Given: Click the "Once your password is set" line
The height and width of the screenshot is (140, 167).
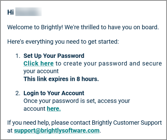Looking at the screenshot, I should tap(77, 101).
